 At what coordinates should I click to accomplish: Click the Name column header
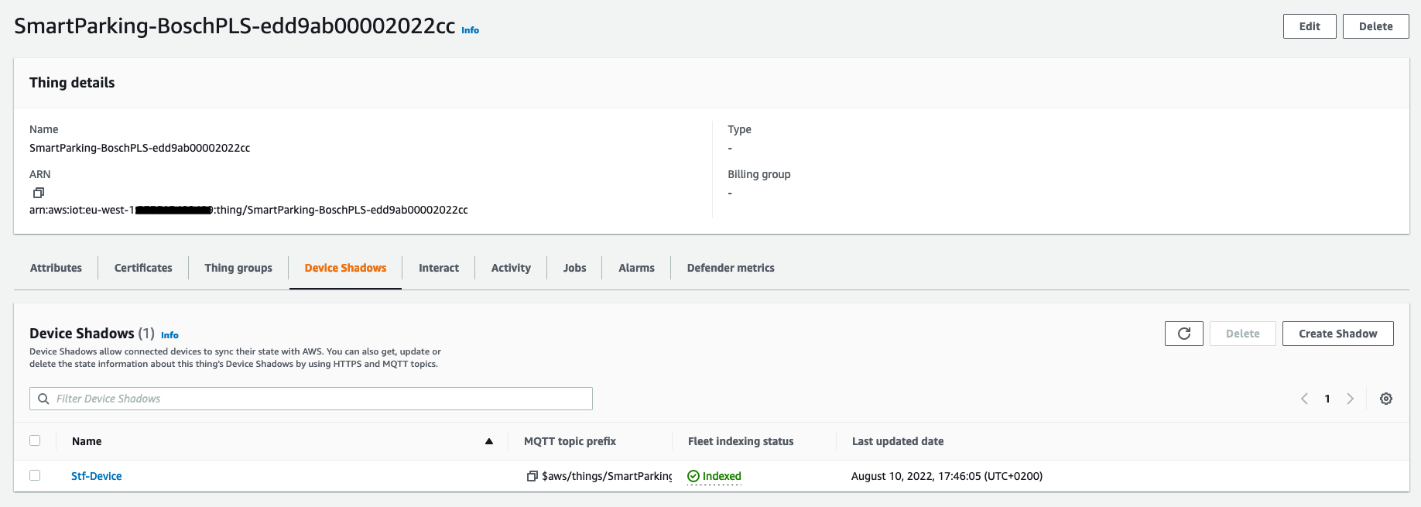click(x=87, y=441)
